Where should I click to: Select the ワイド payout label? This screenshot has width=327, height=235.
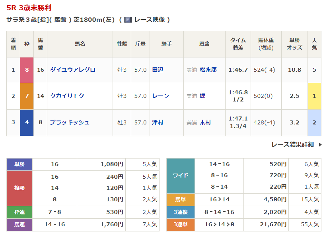180,175
